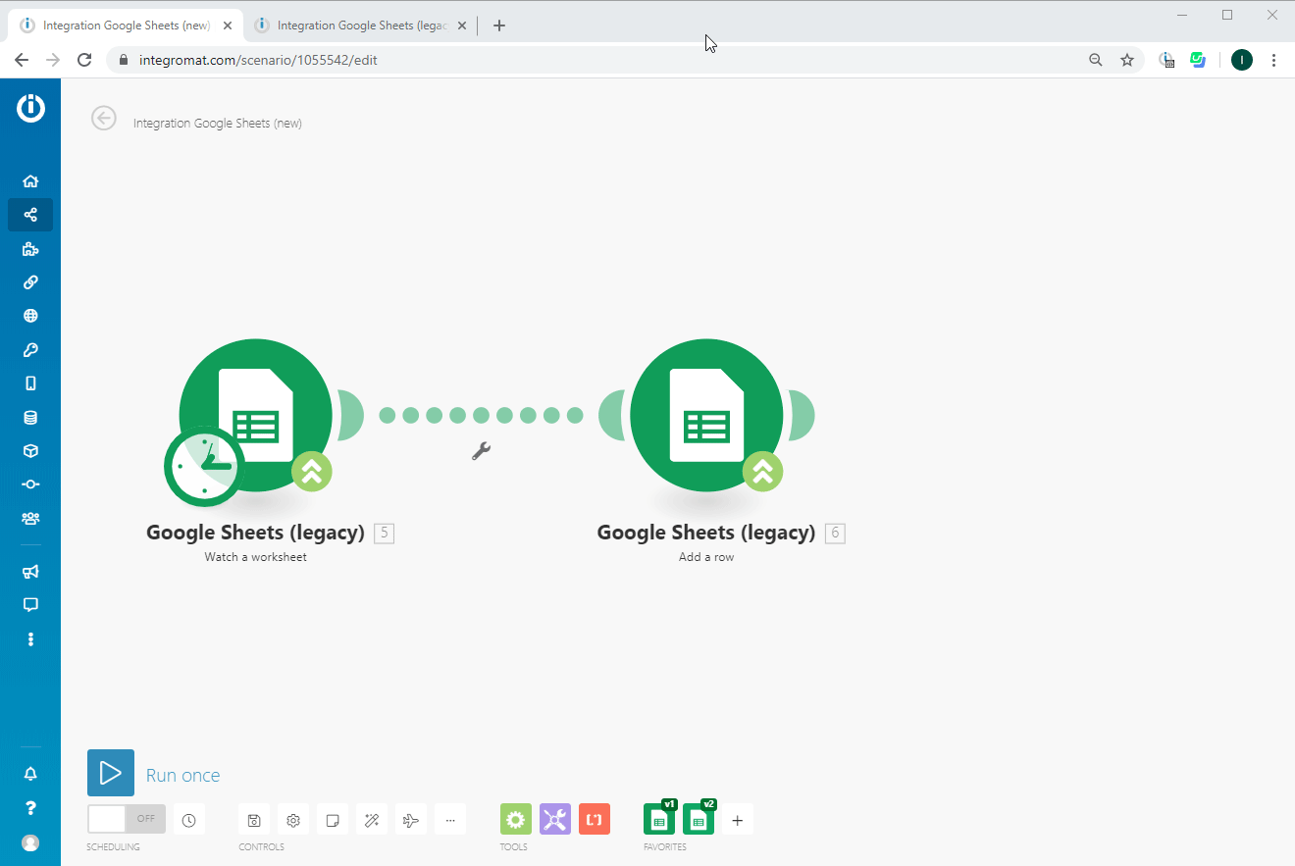Click module number 6 label

[x=835, y=534]
